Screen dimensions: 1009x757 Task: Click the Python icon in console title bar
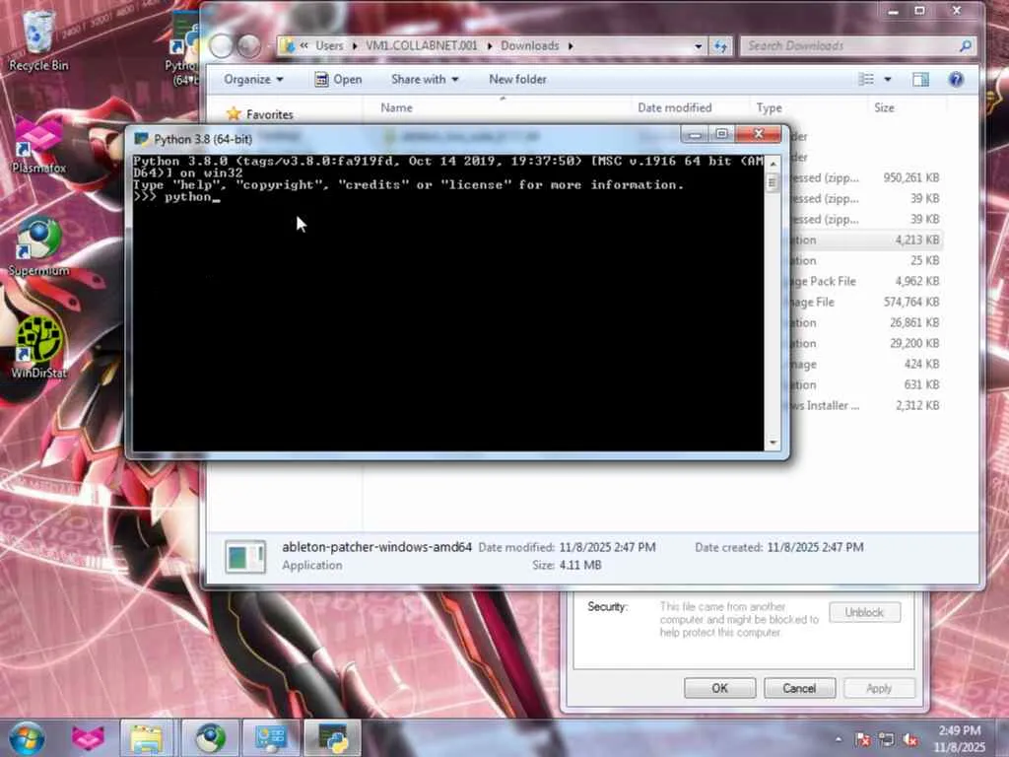tap(141, 139)
